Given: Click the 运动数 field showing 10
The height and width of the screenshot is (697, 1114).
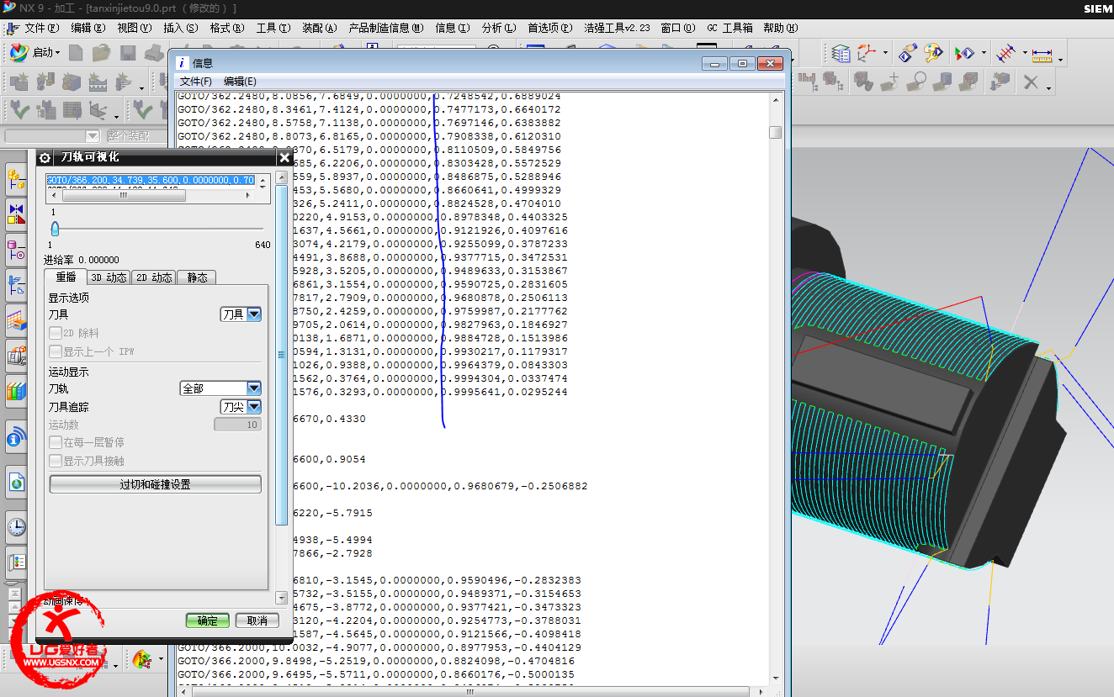Looking at the screenshot, I should pyautogui.click(x=237, y=425).
